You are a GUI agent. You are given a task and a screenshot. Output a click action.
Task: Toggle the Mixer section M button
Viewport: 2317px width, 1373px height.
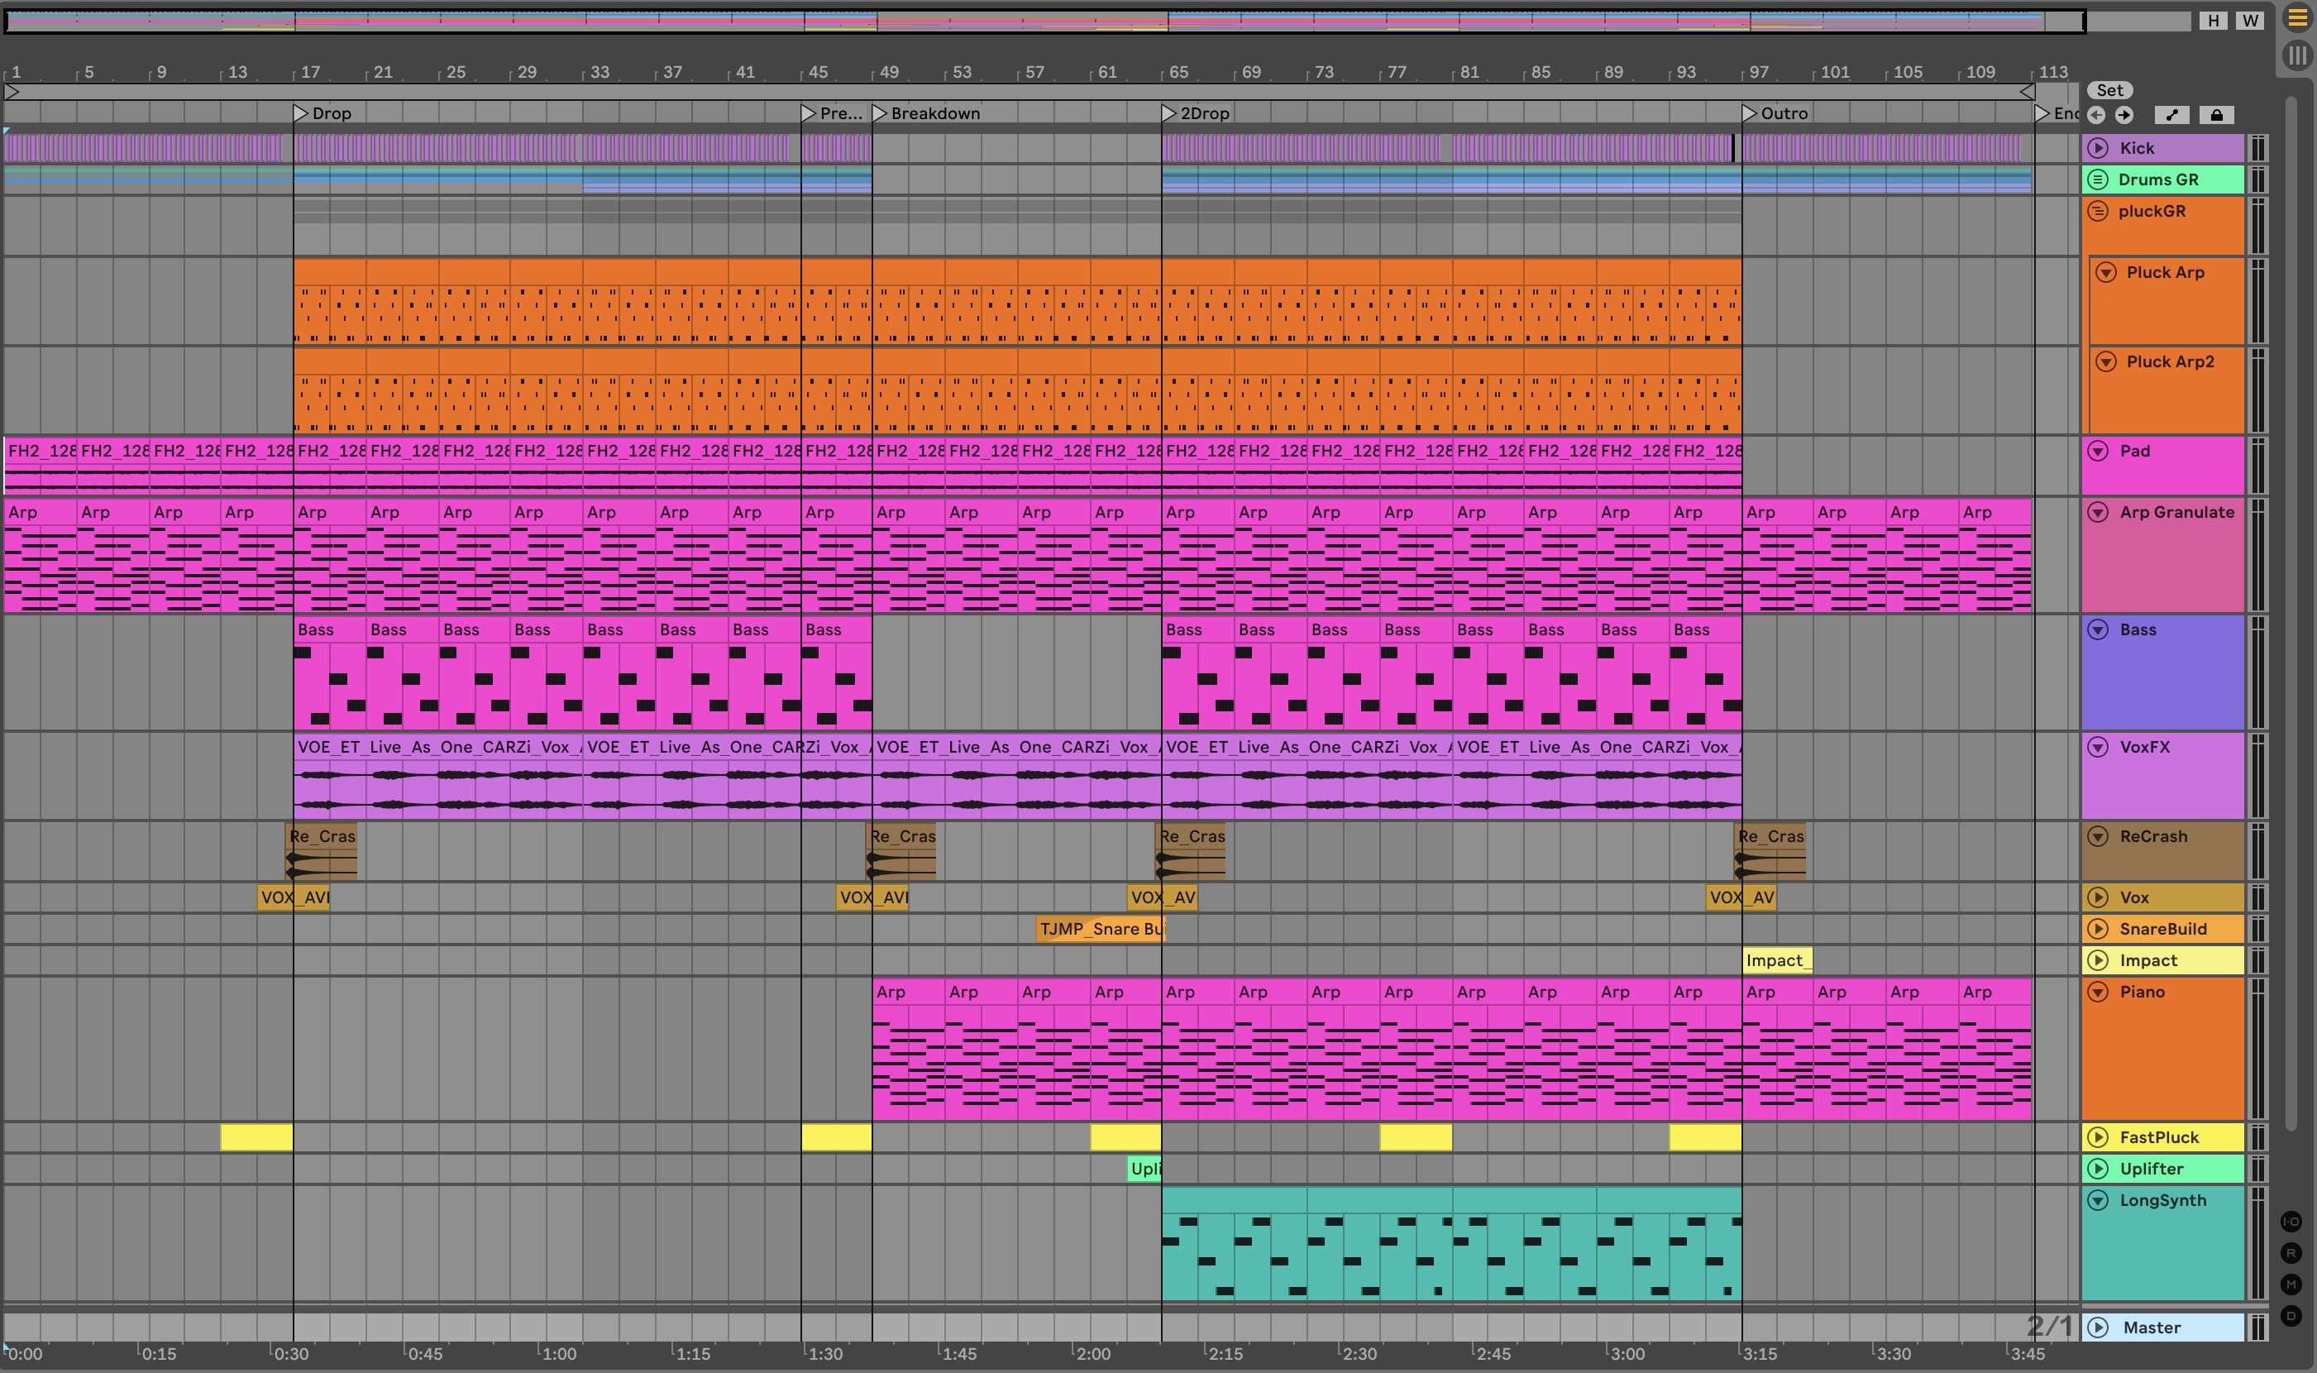[x=2291, y=1284]
